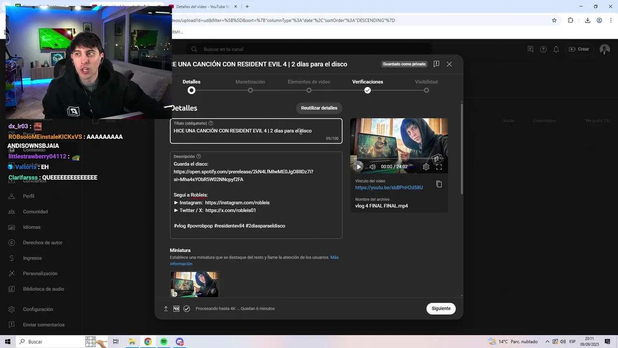Image resolution: width=618 pixels, height=348 pixels.
Task: Open a new browser tab
Action: coord(247,7)
